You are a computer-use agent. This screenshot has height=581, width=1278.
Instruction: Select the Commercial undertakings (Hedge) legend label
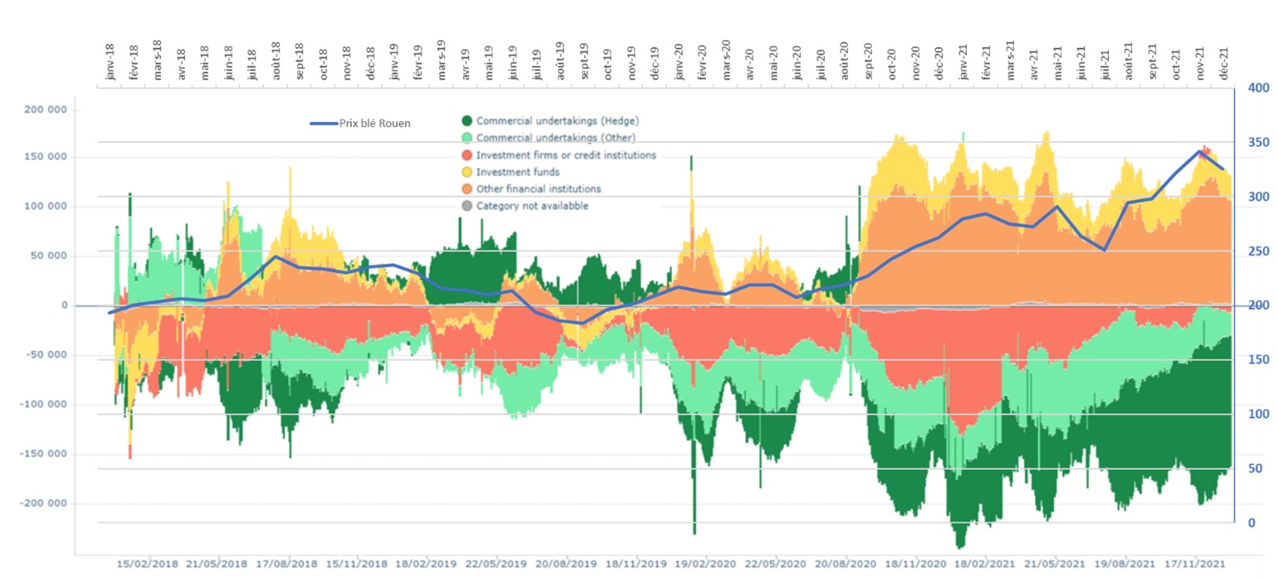click(558, 121)
